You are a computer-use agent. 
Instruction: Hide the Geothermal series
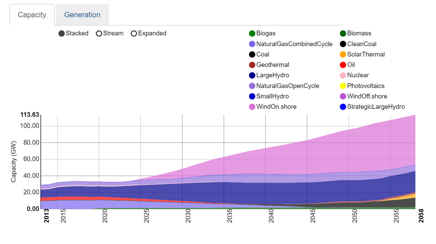point(252,65)
